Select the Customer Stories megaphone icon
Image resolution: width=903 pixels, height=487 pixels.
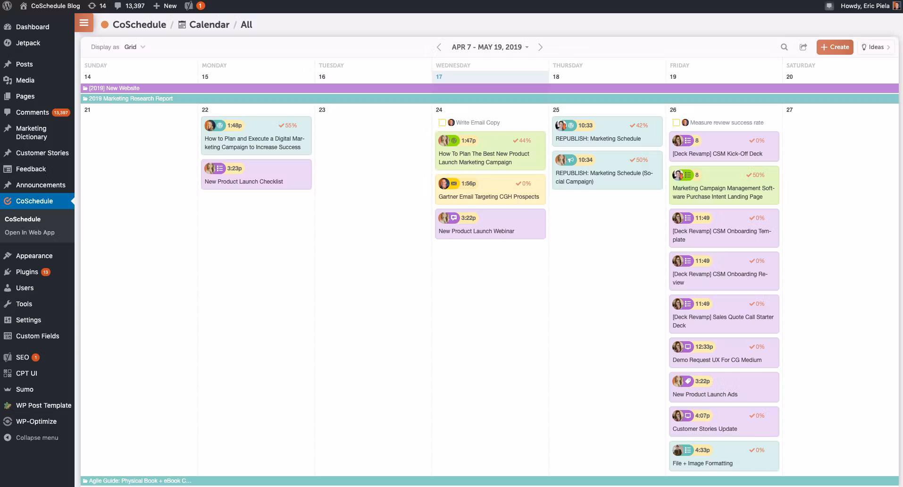click(x=7, y=153)
